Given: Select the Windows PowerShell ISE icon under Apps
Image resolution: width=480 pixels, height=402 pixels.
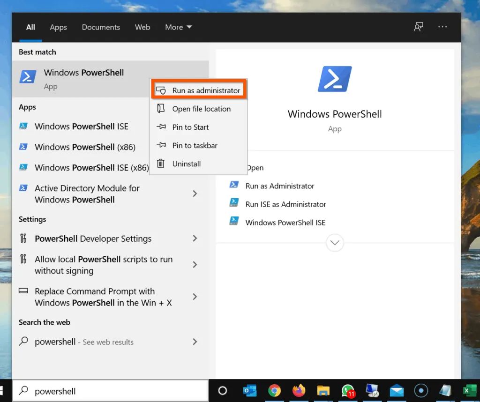Looking at the screenshot, I should [23, 126].
